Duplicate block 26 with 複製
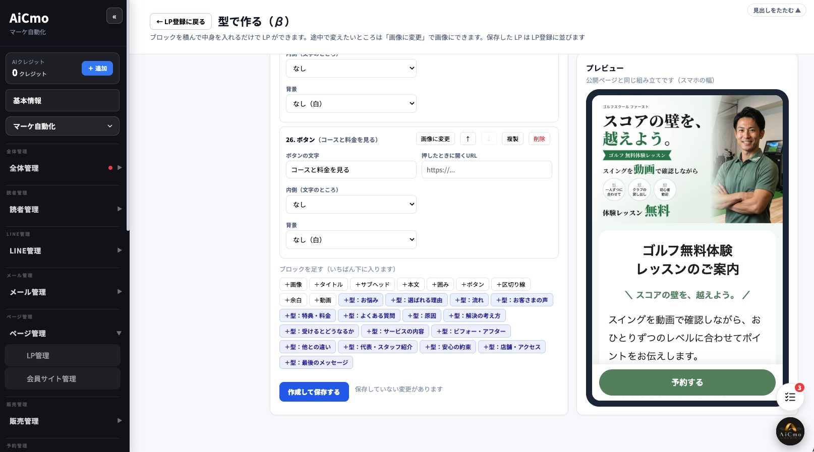 [512, 139]
